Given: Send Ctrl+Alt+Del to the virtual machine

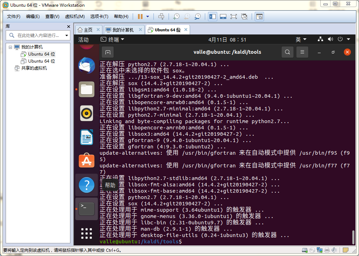Looking at the screenshot, I should click(x=161, y=17).
